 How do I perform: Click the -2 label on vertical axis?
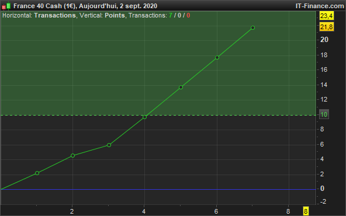323,201
